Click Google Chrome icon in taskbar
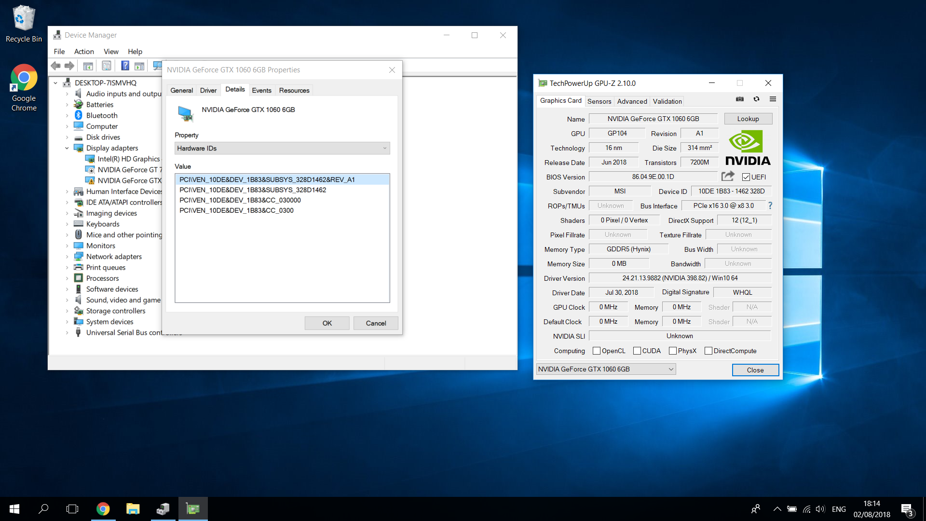This screenshot has width=926, height=521. (102, 508)
